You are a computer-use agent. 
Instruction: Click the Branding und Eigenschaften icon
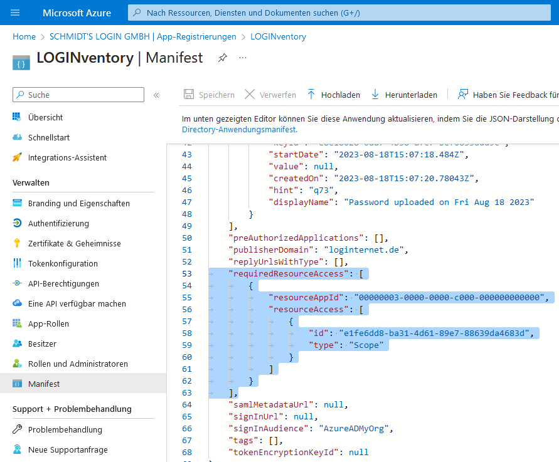pos(17,203)
